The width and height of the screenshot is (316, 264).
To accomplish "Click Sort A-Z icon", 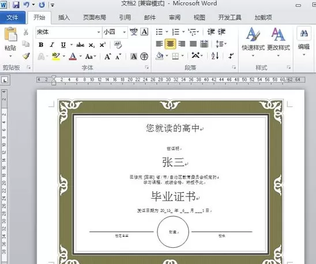I will [215, 55].
